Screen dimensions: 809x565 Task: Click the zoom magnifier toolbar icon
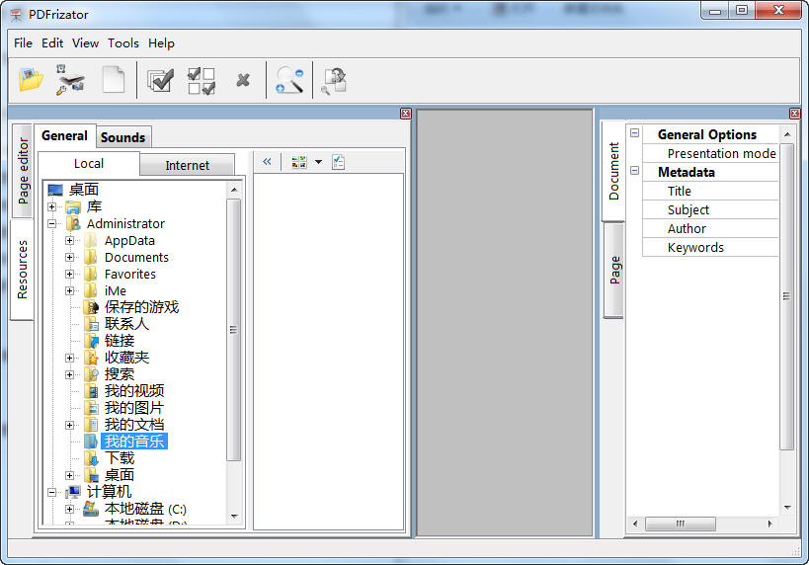tap(290, 80)
